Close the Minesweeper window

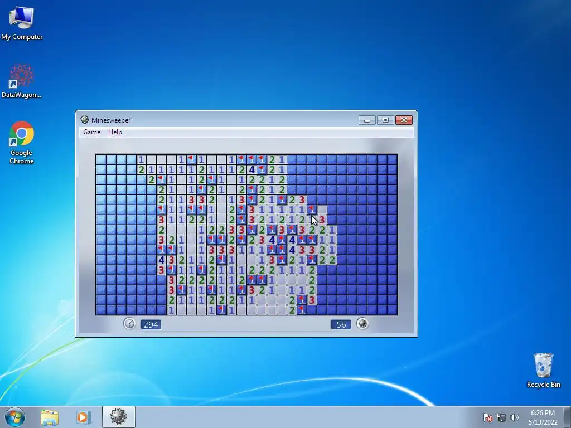pyautogui.click(x=404, y=120)
